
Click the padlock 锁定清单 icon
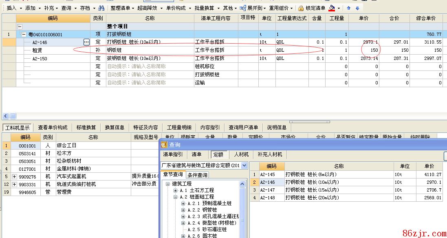(x=301, y=8)
